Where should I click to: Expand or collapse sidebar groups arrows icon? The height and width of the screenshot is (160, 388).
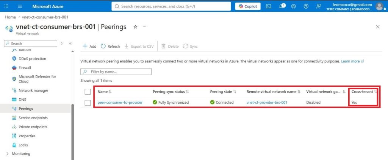(x=62, y=43)
